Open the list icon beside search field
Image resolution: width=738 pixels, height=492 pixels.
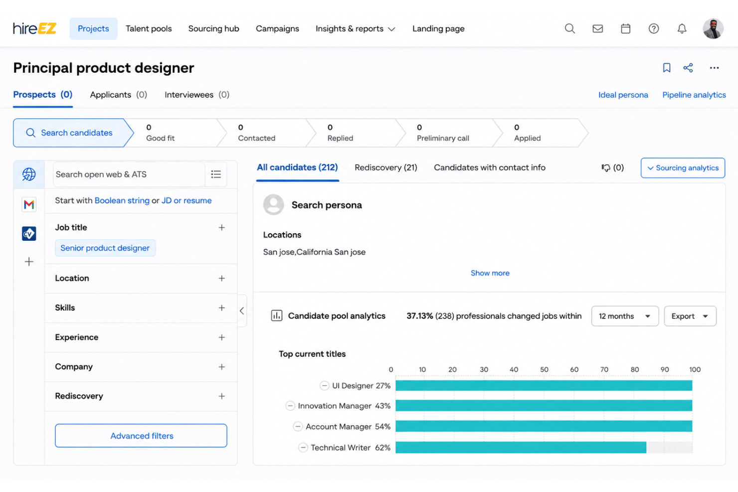click(x=216, y=174)
